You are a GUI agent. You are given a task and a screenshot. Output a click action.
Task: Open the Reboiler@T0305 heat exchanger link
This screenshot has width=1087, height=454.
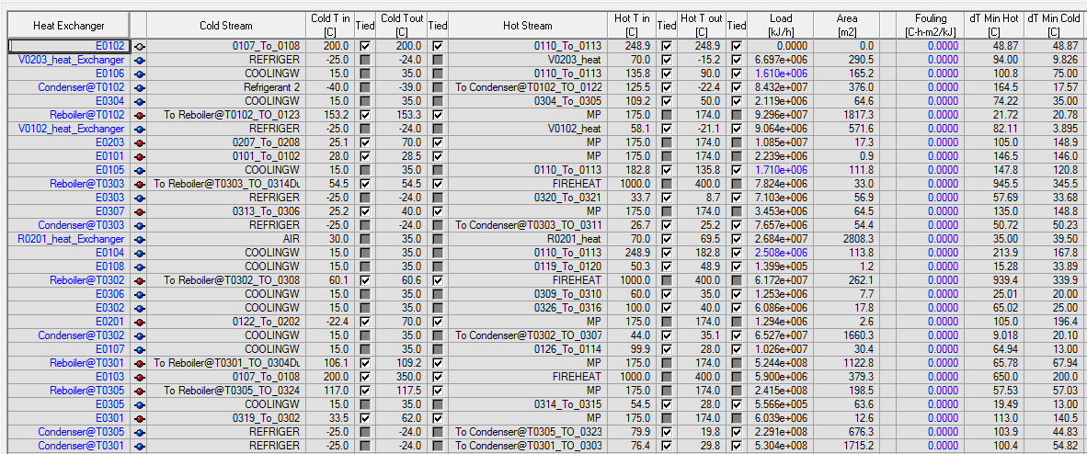87,391
